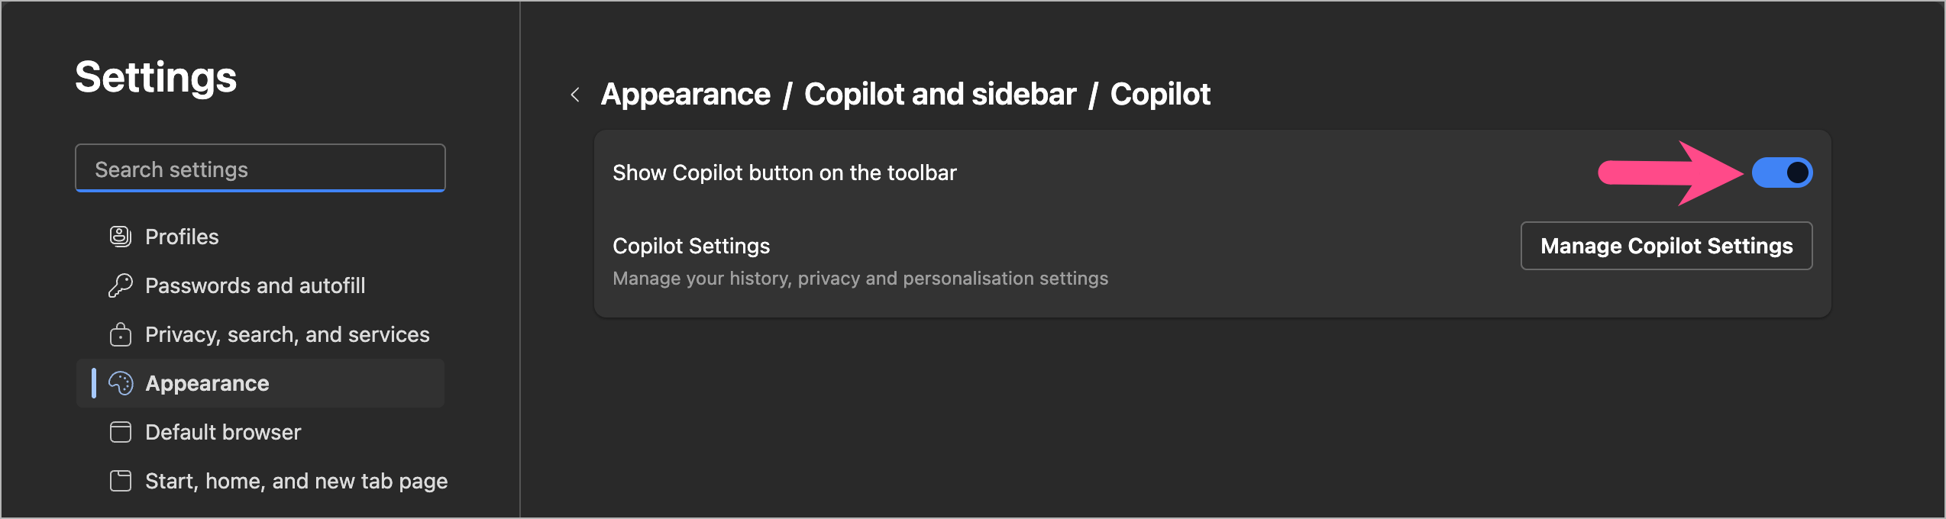
Task: Select the Appearance sidebar item
Action: [x=207, y=383]
